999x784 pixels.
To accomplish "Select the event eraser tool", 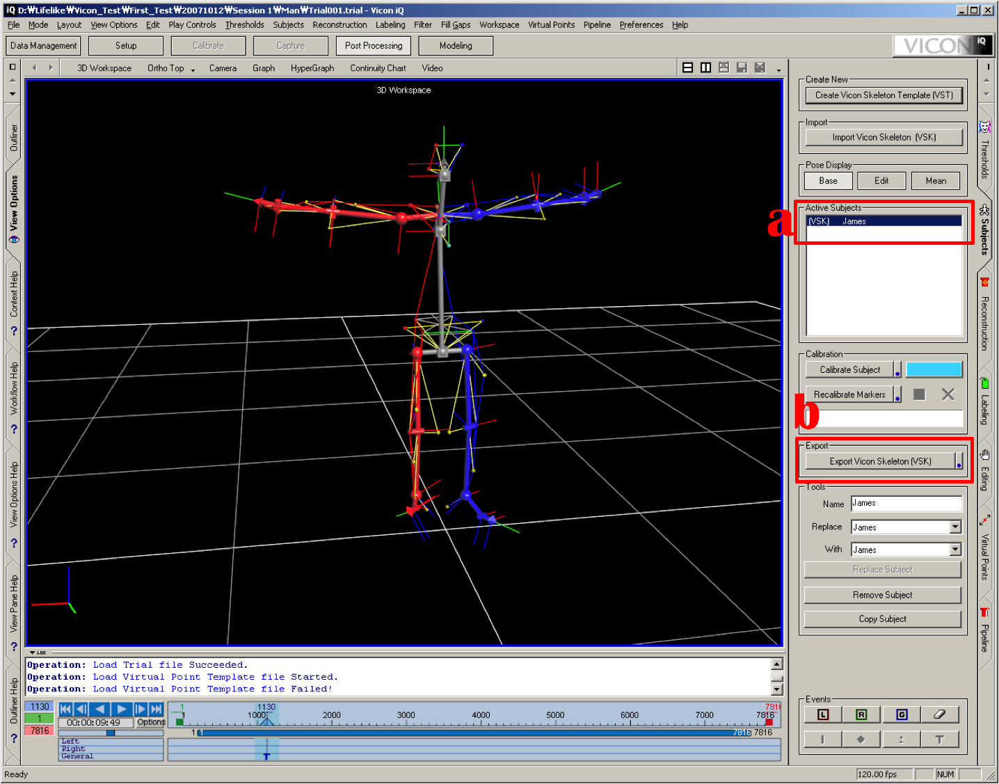I will [940, 714].
